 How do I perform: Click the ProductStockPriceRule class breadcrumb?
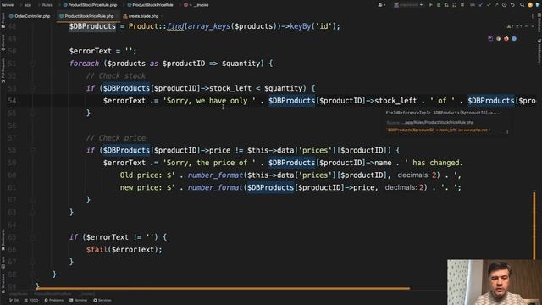tap(151, 5)
